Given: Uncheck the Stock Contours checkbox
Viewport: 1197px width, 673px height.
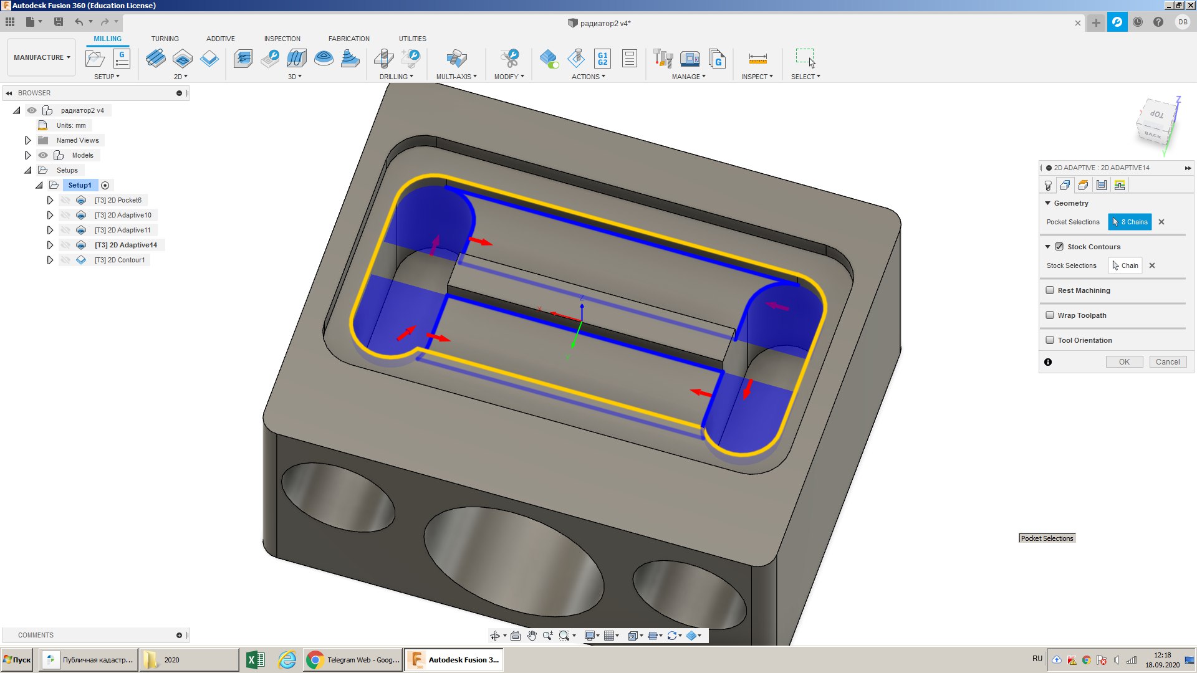Looking at the screenshot, I should coord(1059,247).
